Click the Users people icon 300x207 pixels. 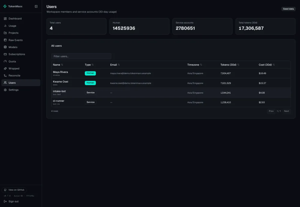[5, 82]
